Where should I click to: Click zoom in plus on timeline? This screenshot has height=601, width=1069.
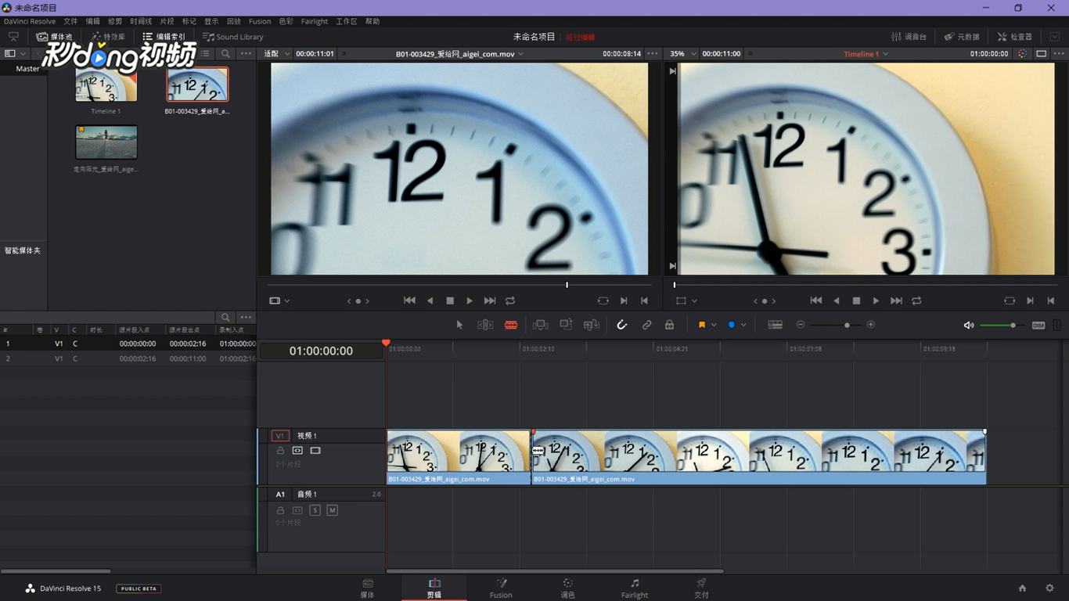pyautogui.click(x=870, y=325)
